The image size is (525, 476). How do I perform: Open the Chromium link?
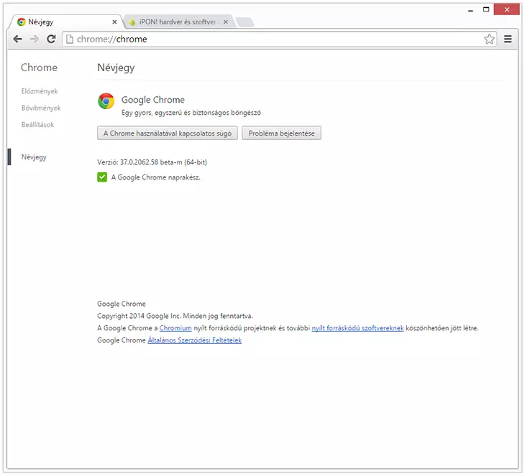[x=175, y=328]
